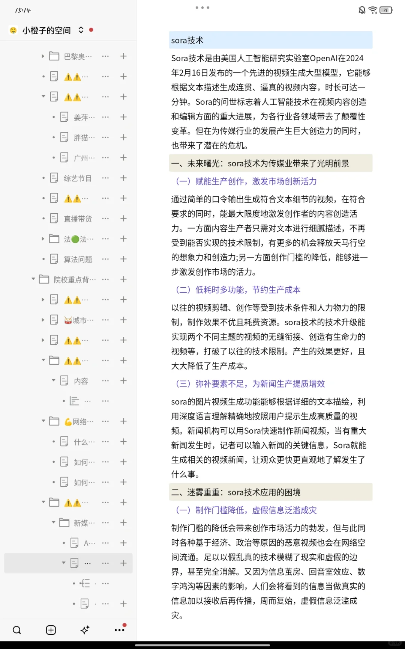Open more options for 院校重点背

click(105, 279)
